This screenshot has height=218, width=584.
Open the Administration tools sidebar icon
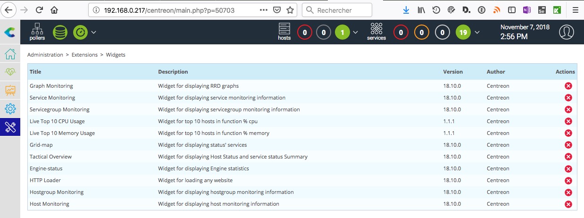pos(10,126)
